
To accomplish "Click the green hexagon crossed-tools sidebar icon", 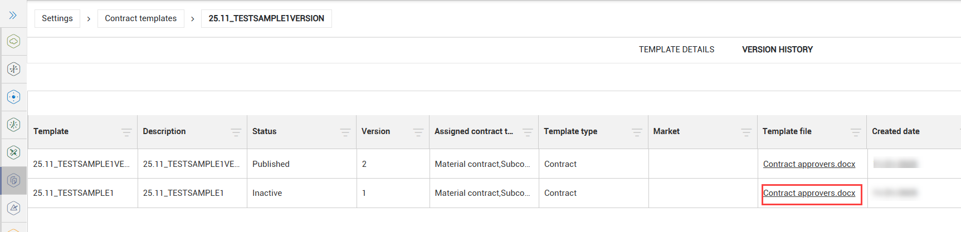I will pyautogui.click(x=14, y=152).
